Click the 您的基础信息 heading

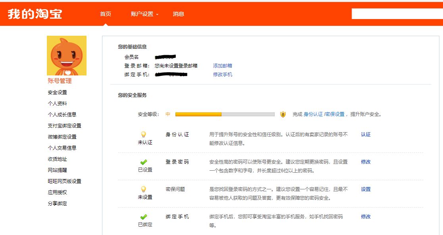132,46
